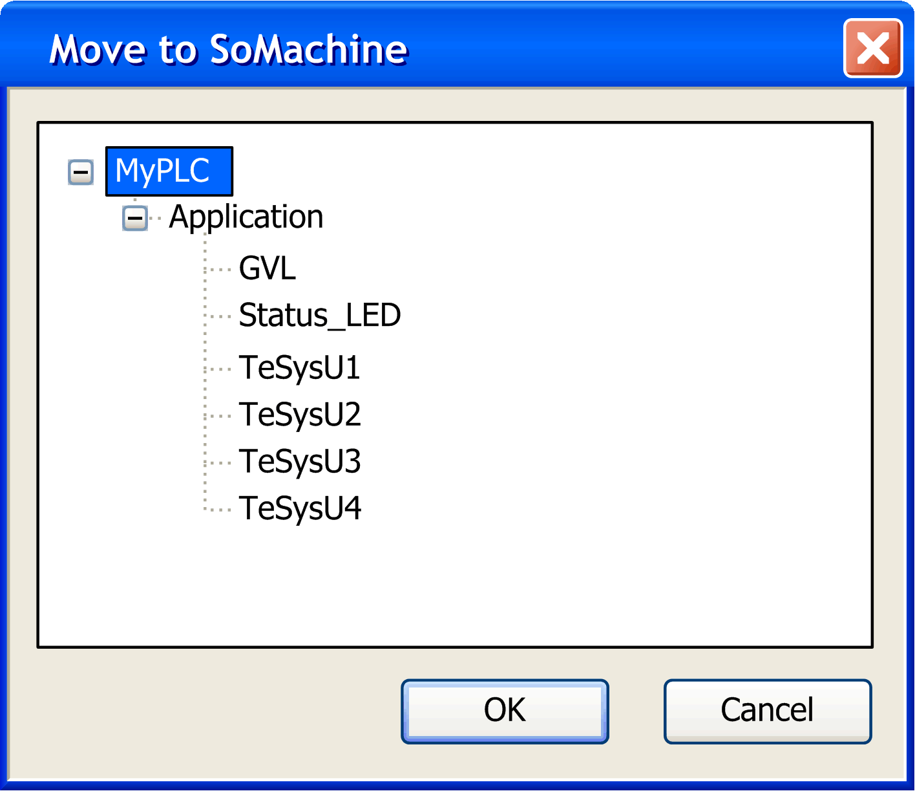Collapse the MyPLC tree node
The width and height of the screenshot is (915, 791).
(81, 172)
